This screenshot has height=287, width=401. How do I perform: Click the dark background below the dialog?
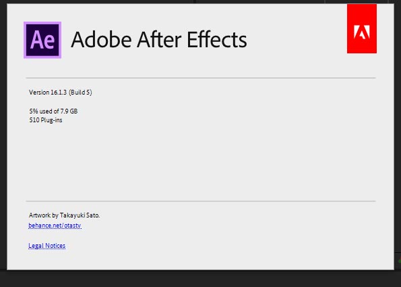tap(201, 278)
